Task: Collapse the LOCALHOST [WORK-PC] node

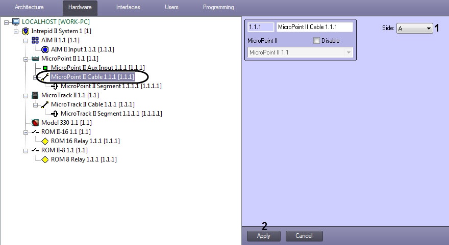Action: pyautogui.click(x=6, y=22)
